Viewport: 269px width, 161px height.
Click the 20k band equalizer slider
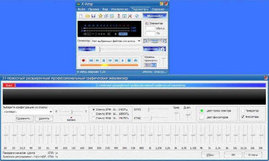[x=261, y=135]
